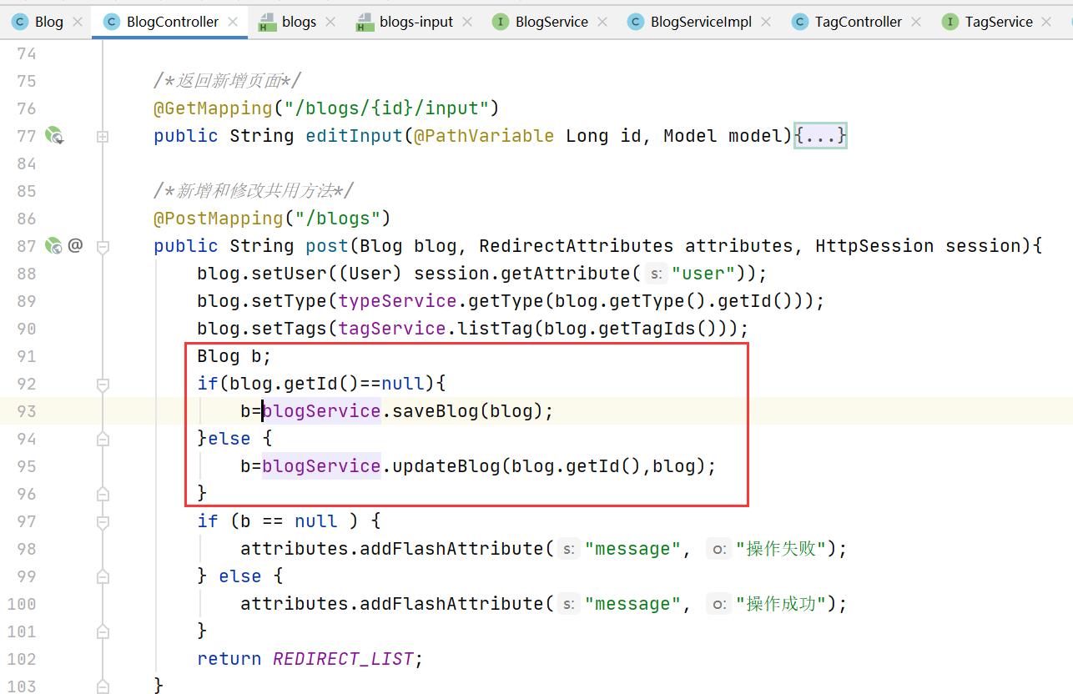This screenshot has width=1073, height=694.
Task: Close the blogs-input tab
Action: [467, 23]
